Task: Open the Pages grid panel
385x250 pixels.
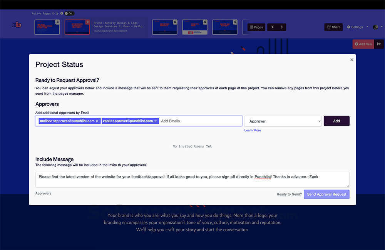Action: [256, 27]
